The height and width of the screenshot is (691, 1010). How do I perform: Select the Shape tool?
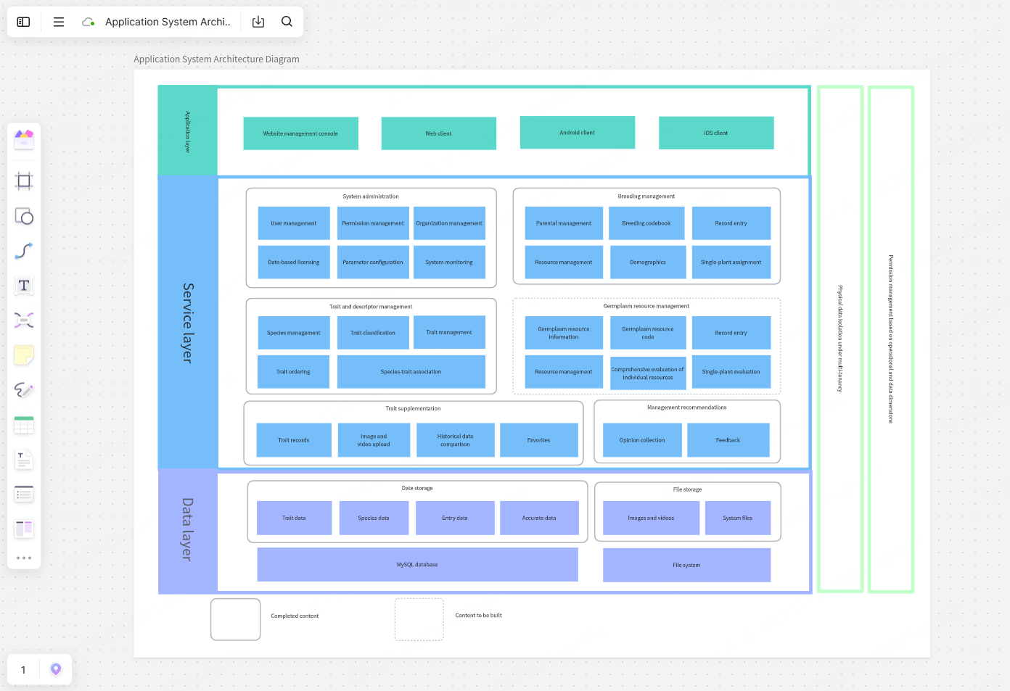pos(24,216)
